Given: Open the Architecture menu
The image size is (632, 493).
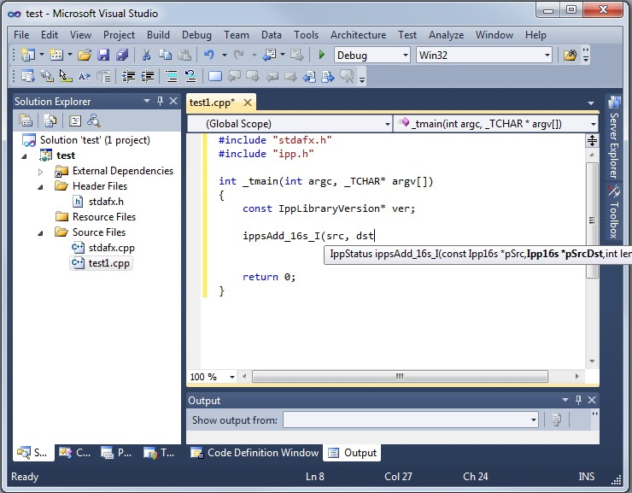Looking at the screenshot, I should pyautogui.click(x=358, y=35).
